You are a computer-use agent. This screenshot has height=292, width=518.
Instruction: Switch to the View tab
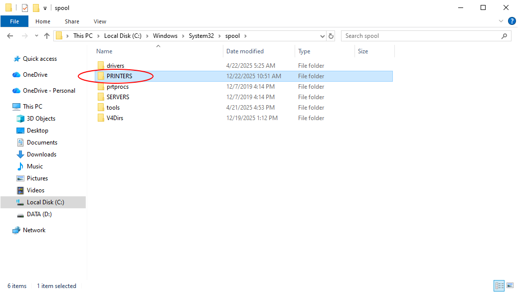100,21
